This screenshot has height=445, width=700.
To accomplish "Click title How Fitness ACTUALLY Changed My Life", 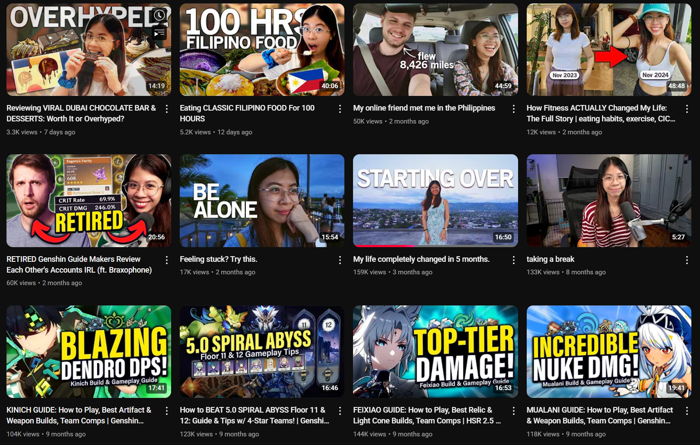I will (601, 113).
